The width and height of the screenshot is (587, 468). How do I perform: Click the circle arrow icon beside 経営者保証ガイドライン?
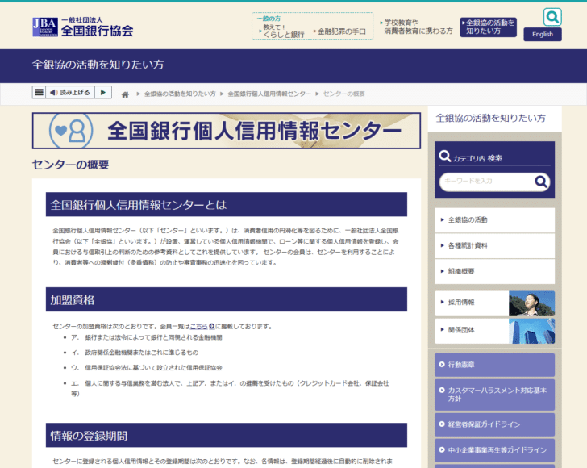pyautogui.click(x=442, y=424)
